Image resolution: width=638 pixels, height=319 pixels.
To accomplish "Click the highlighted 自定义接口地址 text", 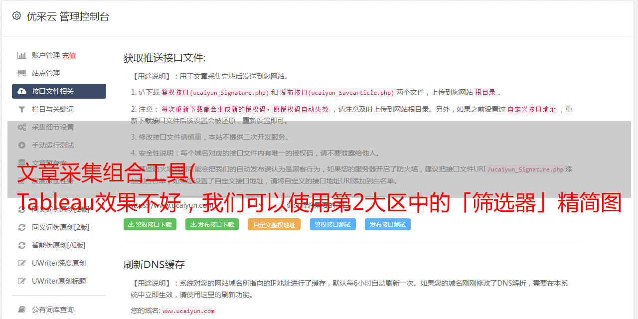I will coord(532,109).
